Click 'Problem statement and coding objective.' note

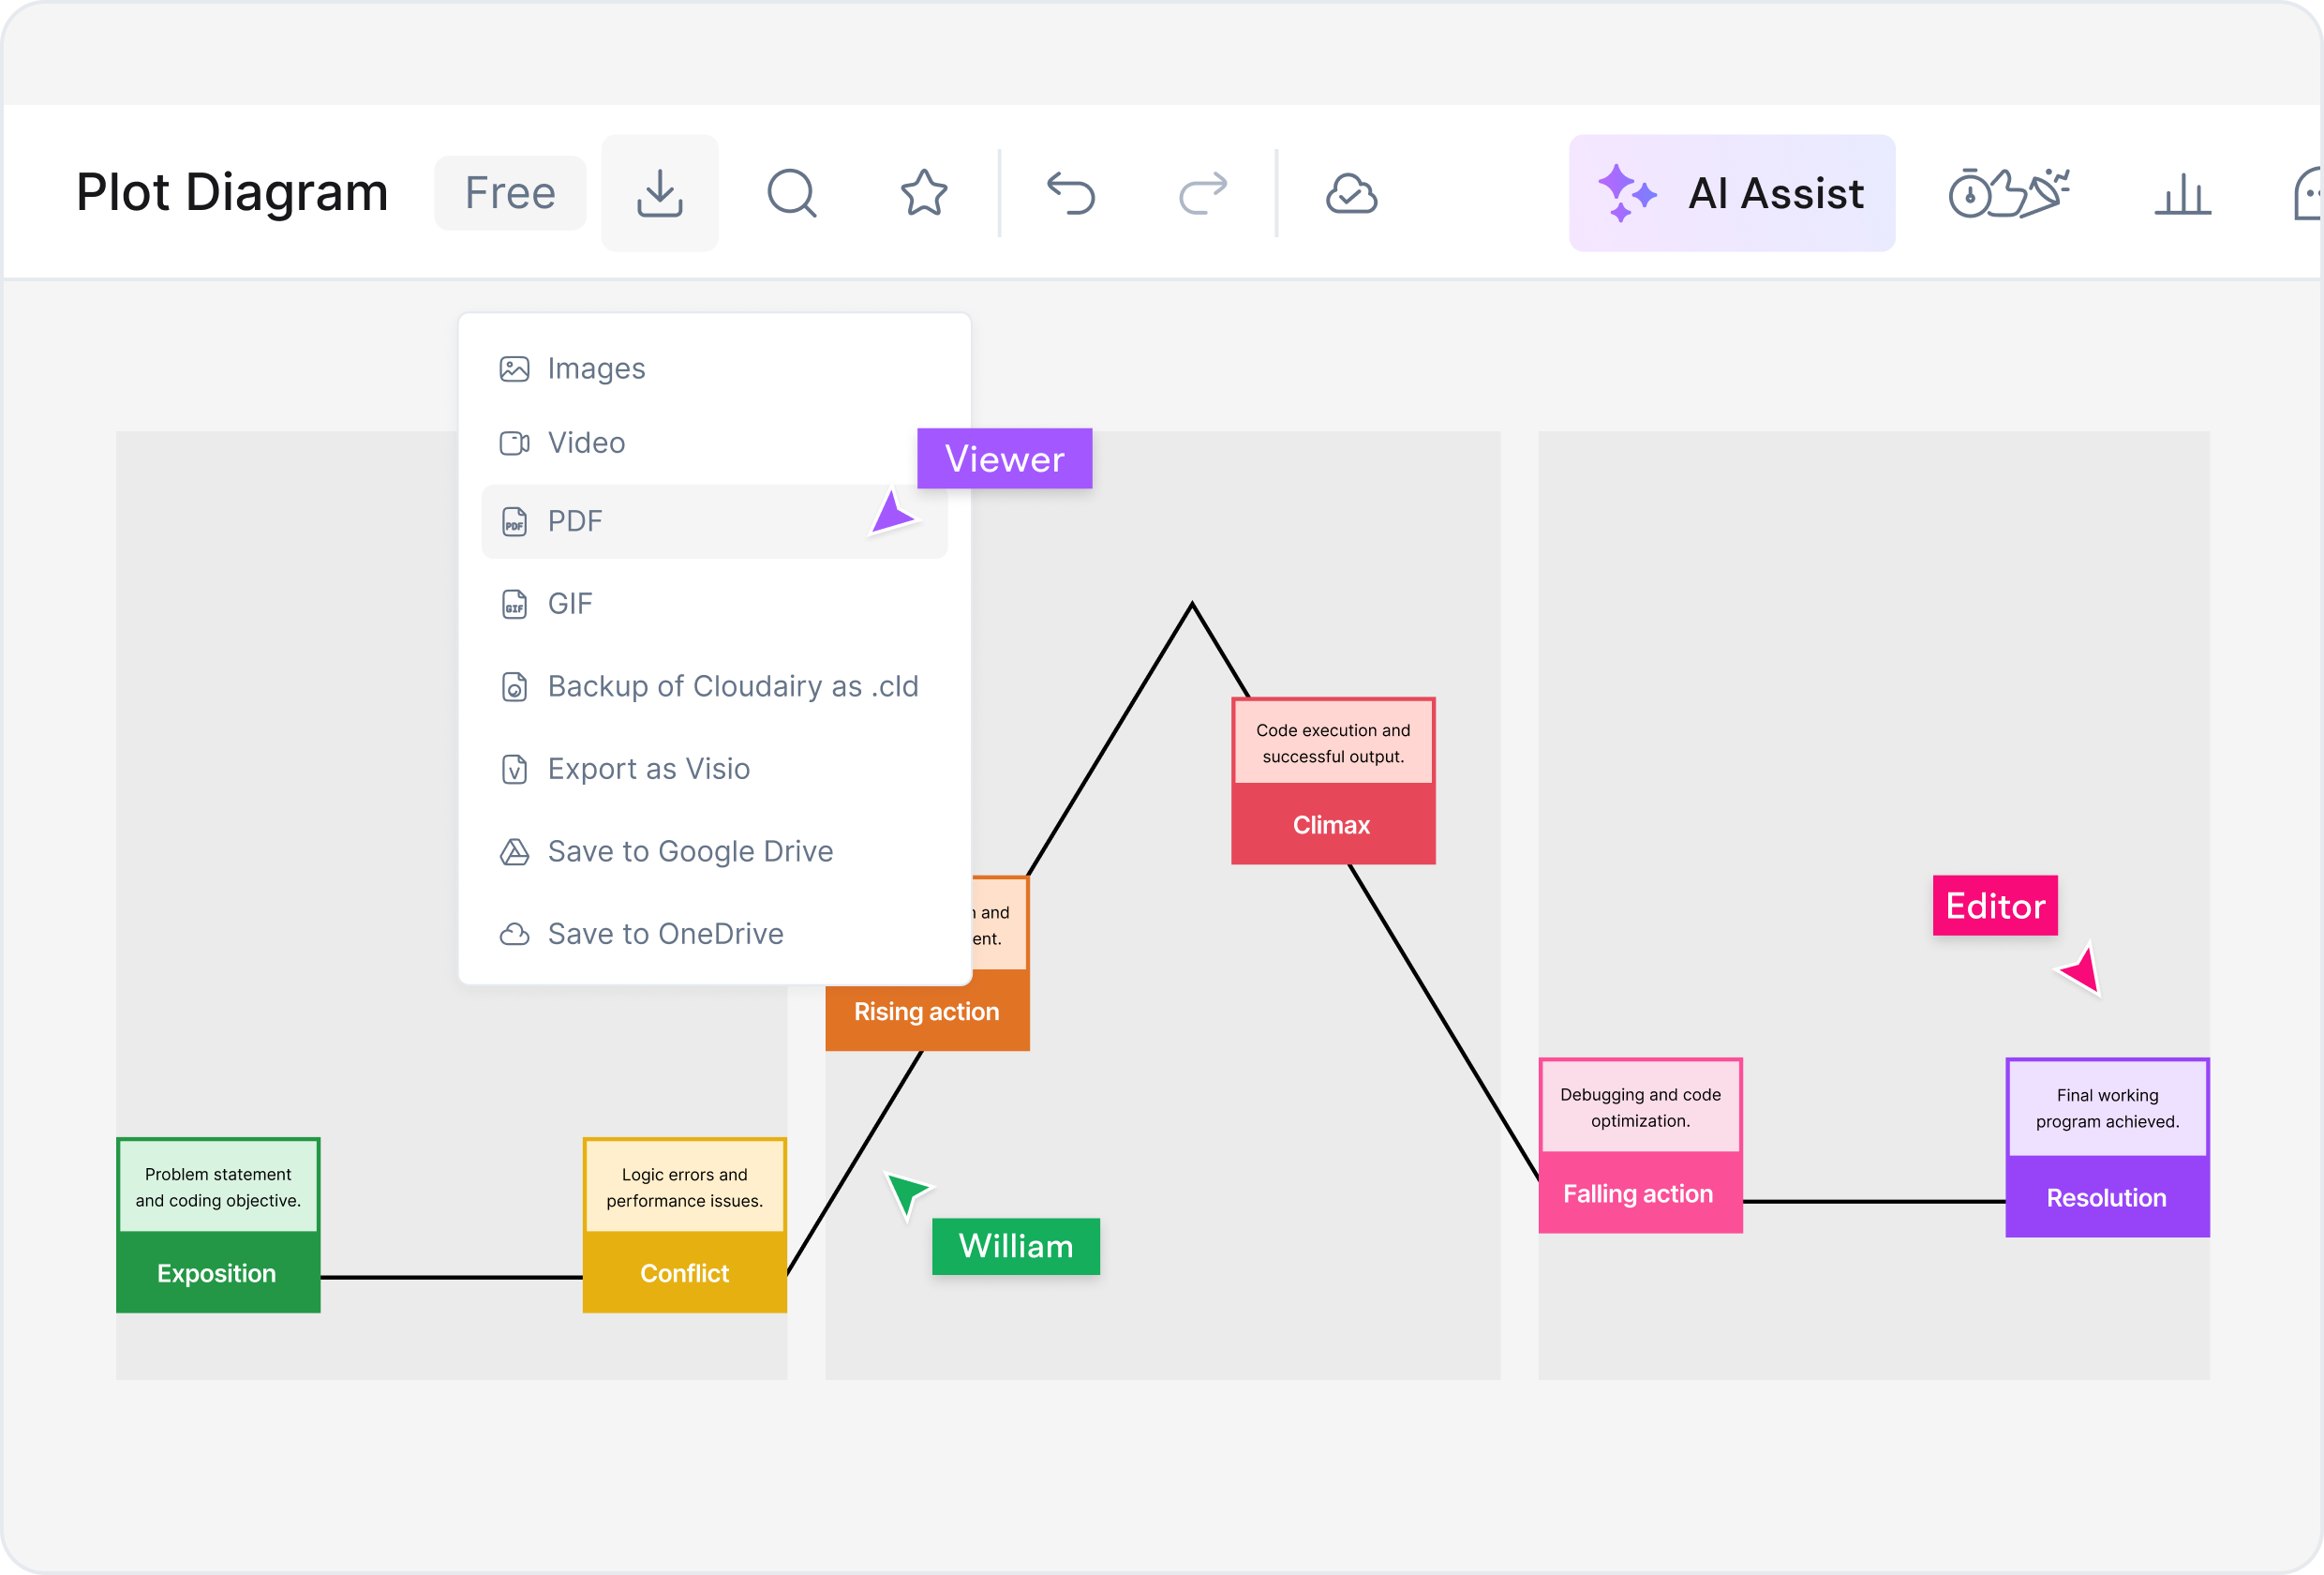(x=218, y=1187)
